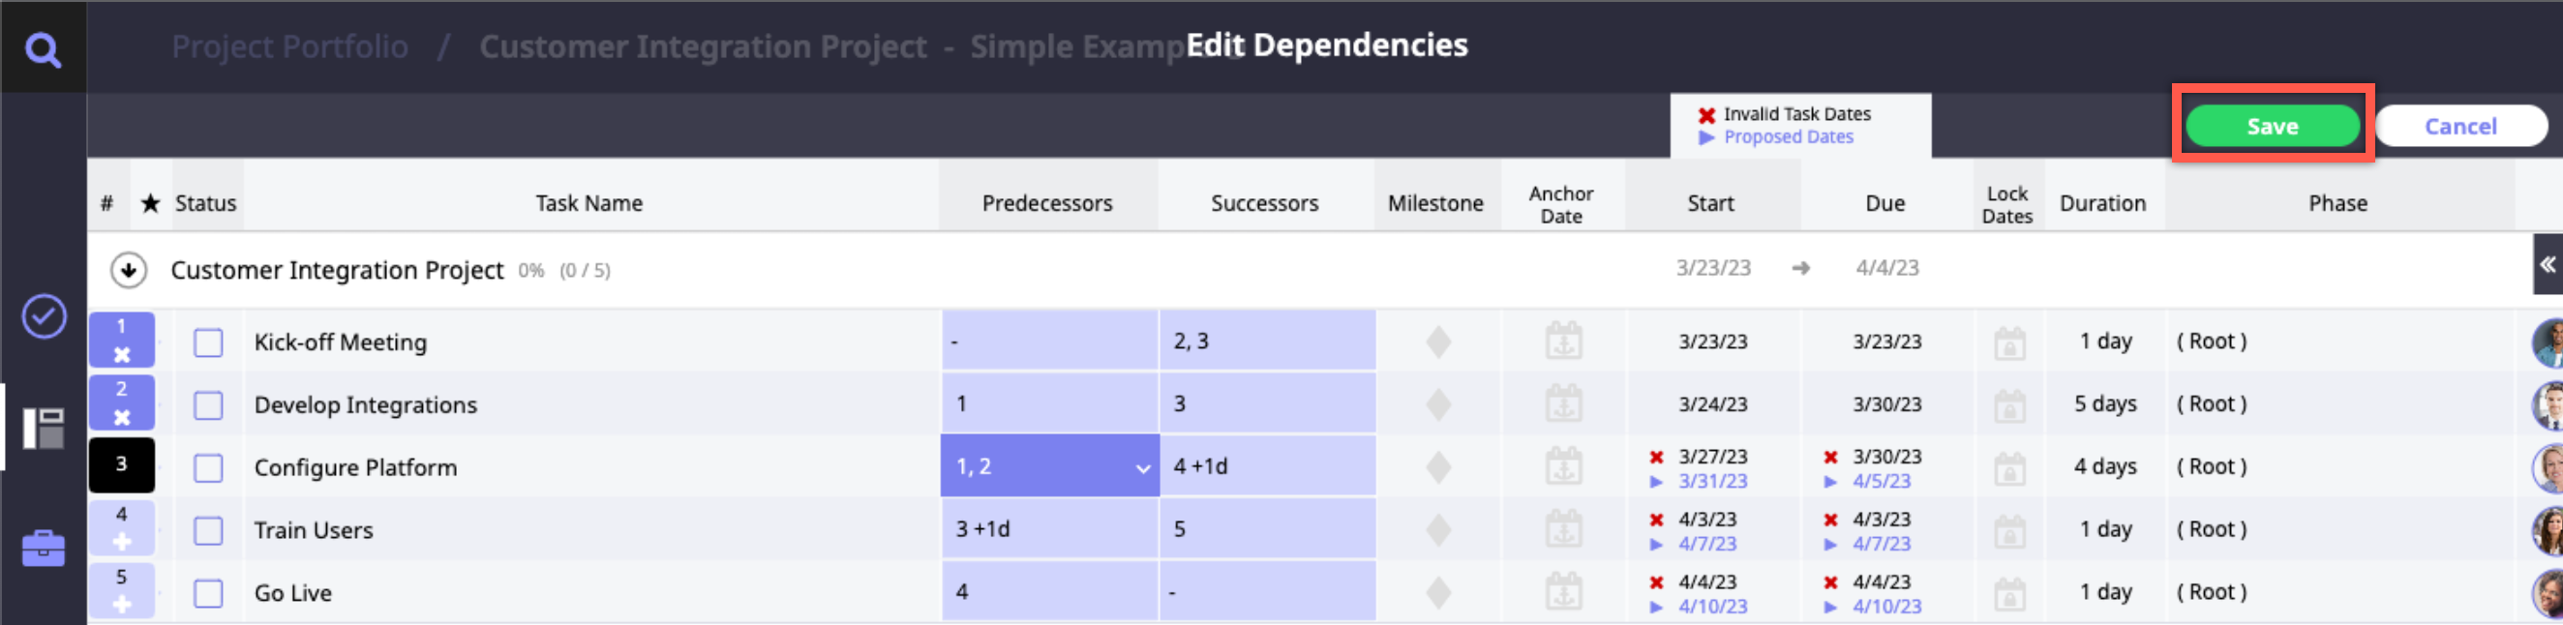Click anchor date icon for Go Live
The image size is (2563, 625).
pyautogui.click(x=1563, y=592)
